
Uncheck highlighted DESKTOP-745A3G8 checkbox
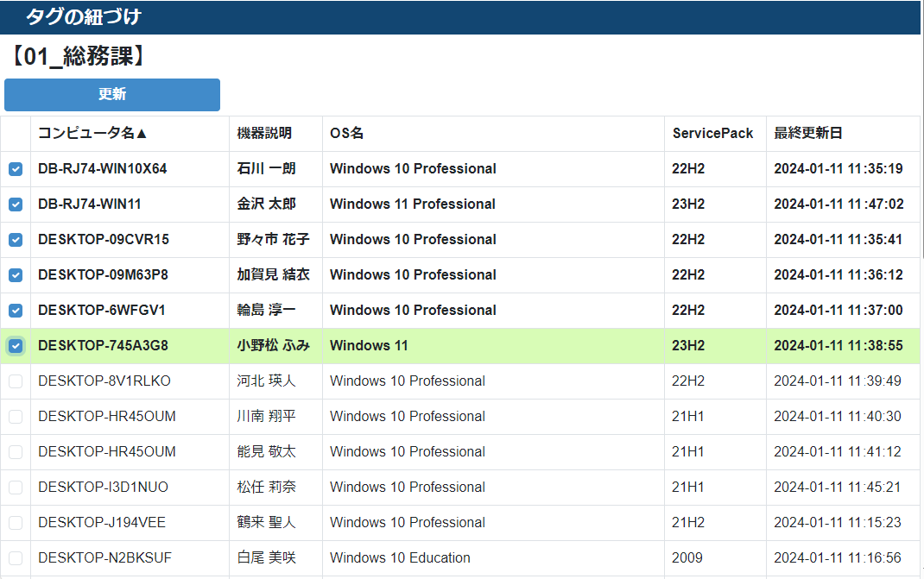[x=16, y=346]
